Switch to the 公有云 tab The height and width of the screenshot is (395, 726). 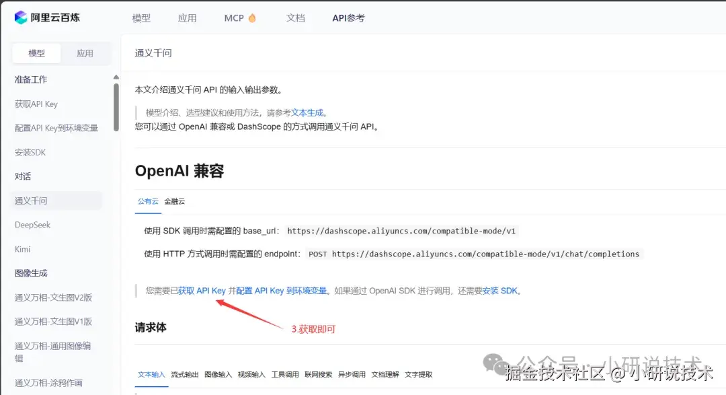click(x=148, y=201)
